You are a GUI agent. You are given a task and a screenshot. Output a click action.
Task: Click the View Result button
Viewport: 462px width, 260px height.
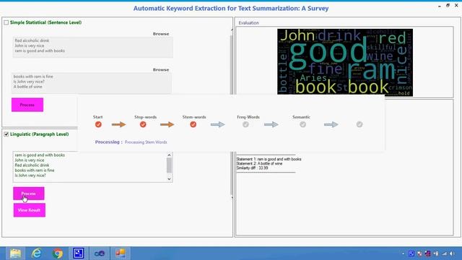[x=30, y=210]
